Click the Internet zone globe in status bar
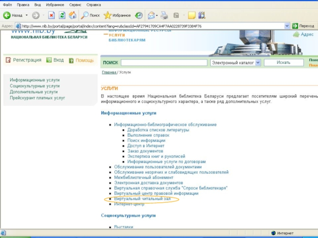This screenshot has height=238, width=318. (x=273, y=233)
